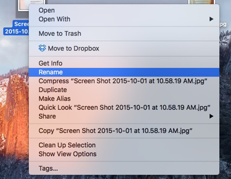The height and width of the screenshot is (179, 231).
Task: Select the highlighted Rename option
Action: coord(124,72)
